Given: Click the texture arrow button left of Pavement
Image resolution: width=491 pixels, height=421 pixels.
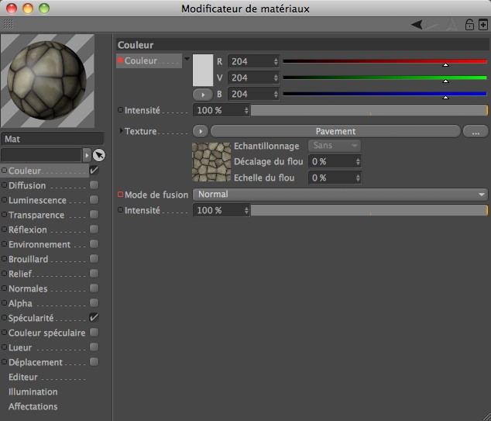Looking at the screenshot, I should click(201, 132).
